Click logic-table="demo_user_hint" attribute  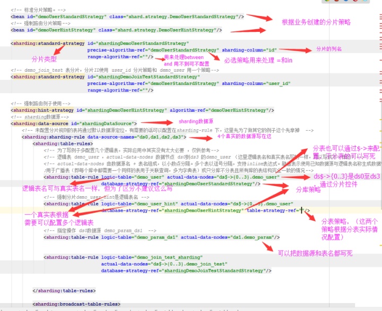[x=140, y=204]
